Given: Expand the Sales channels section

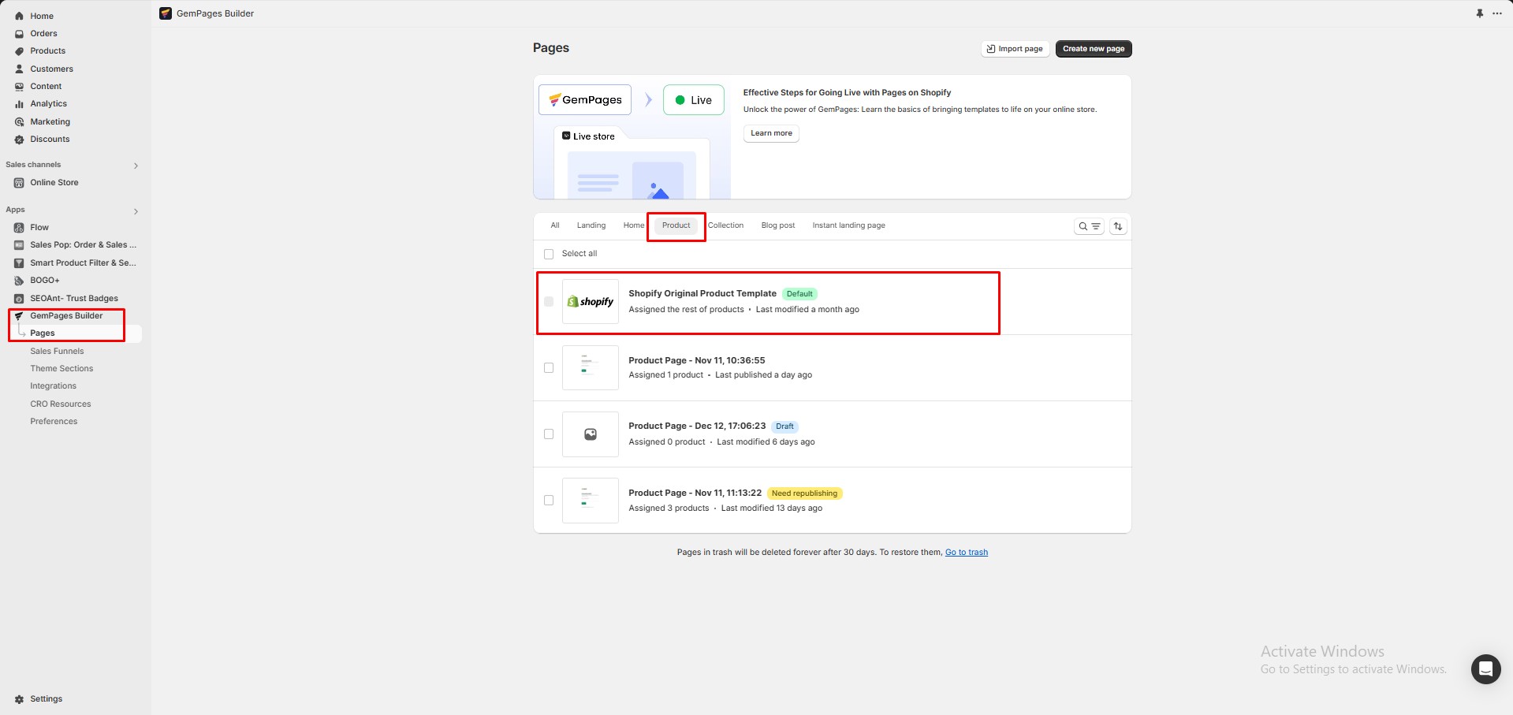Looking at the screenshot, I should coord(135,166).
